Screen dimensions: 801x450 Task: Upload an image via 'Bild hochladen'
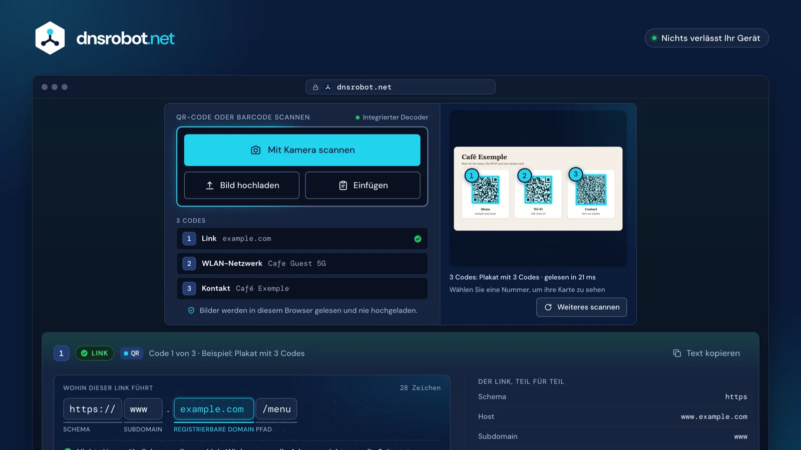pos(242,185)
